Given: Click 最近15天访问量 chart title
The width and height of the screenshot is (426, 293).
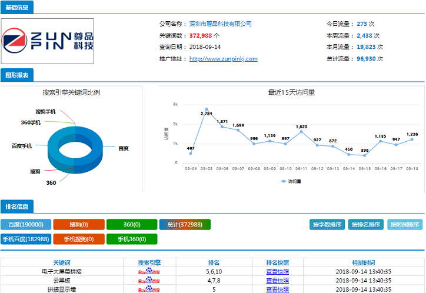Looking at the screenshot, I should click(291, 92).
